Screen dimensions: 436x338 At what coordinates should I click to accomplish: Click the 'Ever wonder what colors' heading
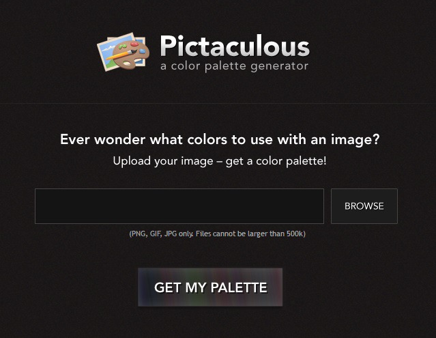(220, 139)
